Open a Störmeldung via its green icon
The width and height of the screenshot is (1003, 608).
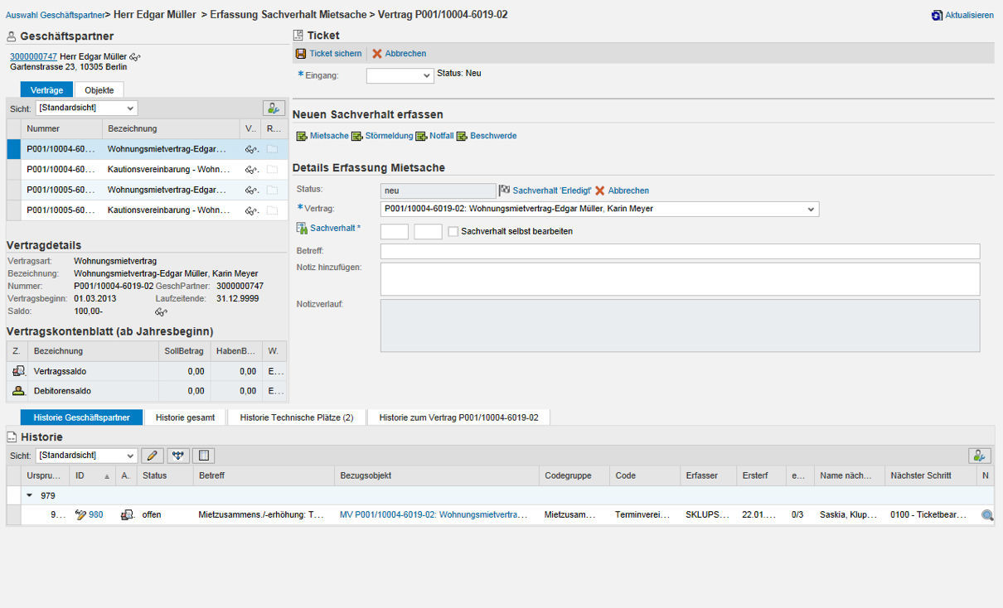tap(358, 136)
